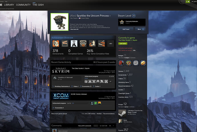This screenshot has width=197, height=132.
Task: Open the profile avatar image
Action: pyautogui.click(x=60, y=22)
